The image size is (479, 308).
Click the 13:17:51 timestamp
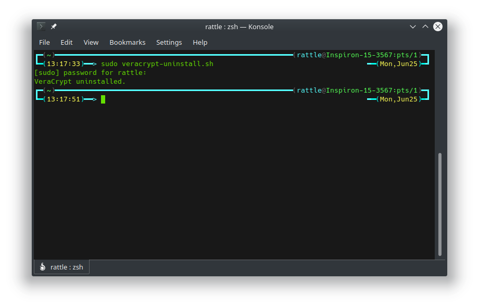(64, 99)
